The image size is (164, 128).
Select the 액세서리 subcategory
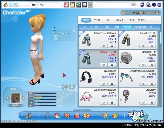(x=127, y=27)
